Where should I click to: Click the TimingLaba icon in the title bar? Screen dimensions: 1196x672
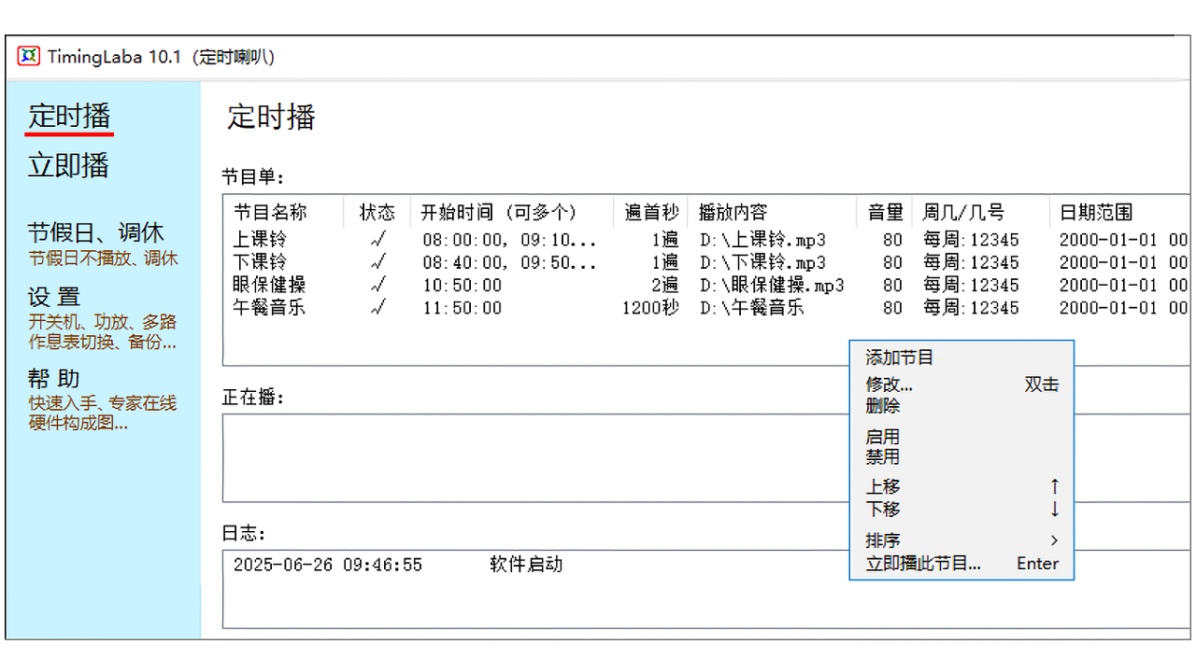tap(27, 56)
